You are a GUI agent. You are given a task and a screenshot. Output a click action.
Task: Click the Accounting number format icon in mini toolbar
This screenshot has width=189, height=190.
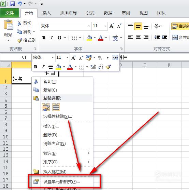tap(89, 58)
